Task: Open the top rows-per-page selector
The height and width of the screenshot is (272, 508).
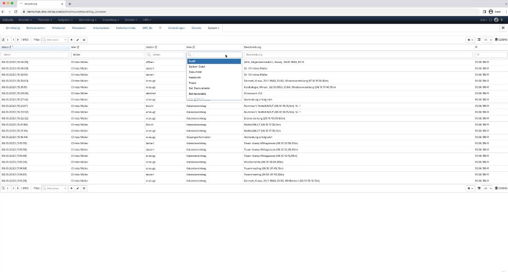Action: pyautogui.click(x=487, y=40)
